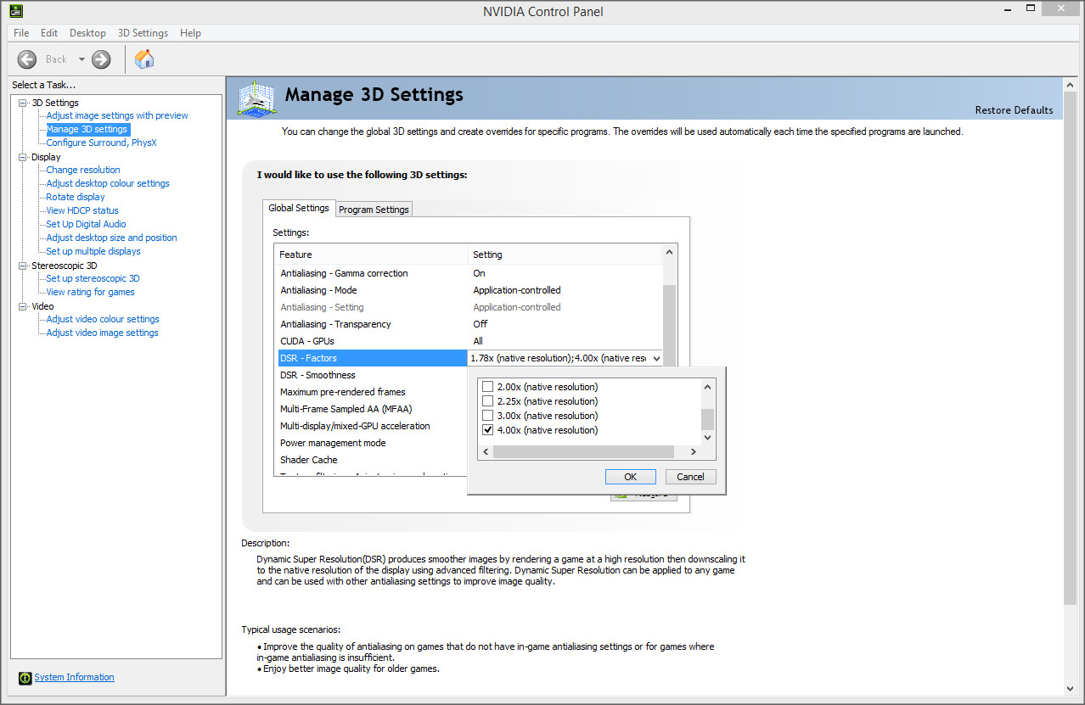Select the Shader Cache row
The image size is (1085, 705).
373,460
